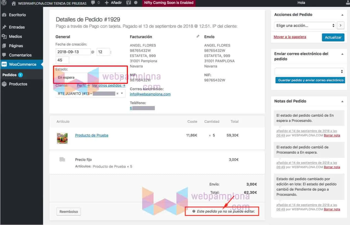
Task: Open the Elige una acción dropdown
Action: point(305,25)
